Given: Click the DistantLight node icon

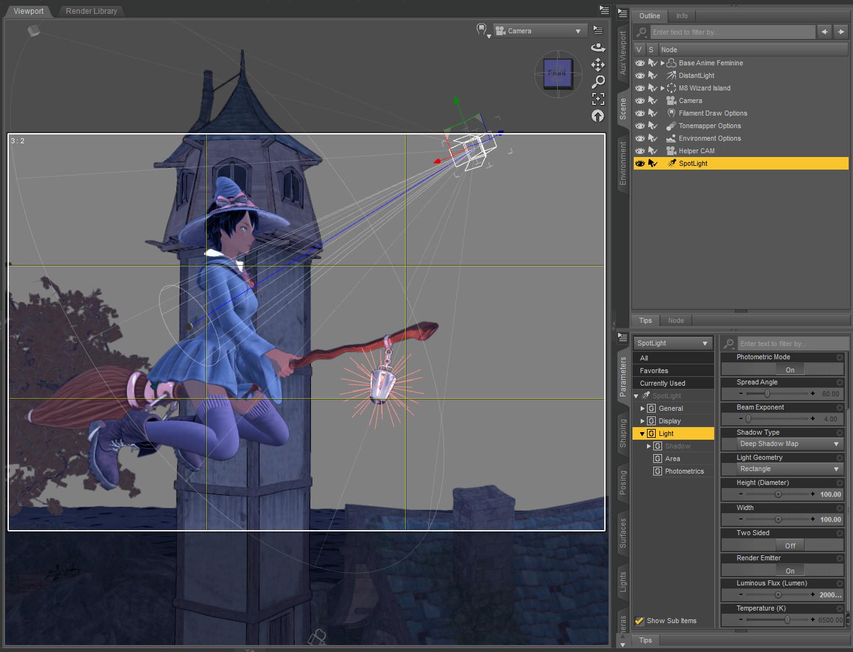Looking at the screenshot, I should tap(671, 75).
